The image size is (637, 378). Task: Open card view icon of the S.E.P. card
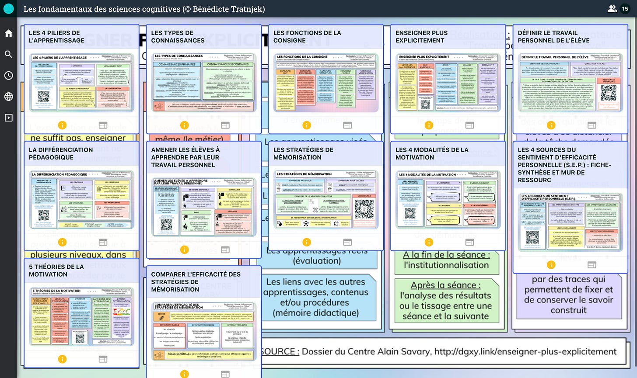point(592,265)
